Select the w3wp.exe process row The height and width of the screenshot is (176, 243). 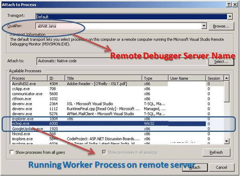click(x=117, y=123)
